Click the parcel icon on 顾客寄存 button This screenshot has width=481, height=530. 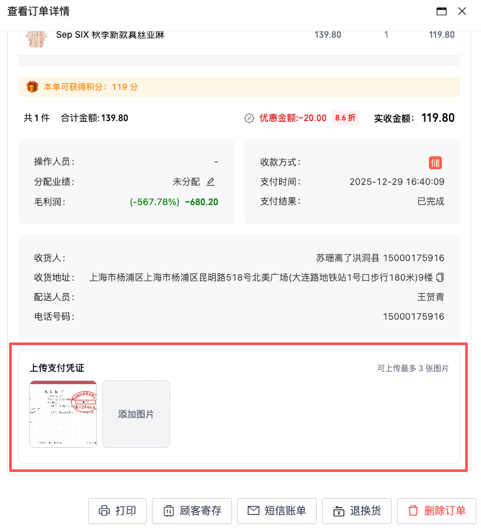[169, 511]
